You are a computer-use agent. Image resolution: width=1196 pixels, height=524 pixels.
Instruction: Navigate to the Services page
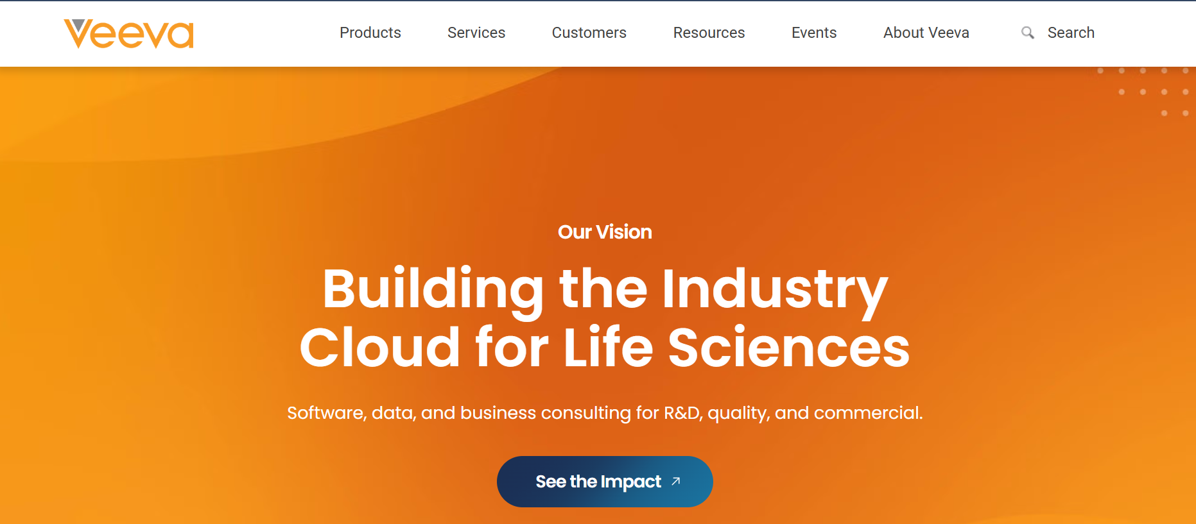point(476,33)
